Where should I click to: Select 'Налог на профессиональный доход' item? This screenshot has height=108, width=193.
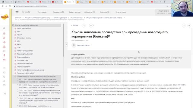(30, 70)
